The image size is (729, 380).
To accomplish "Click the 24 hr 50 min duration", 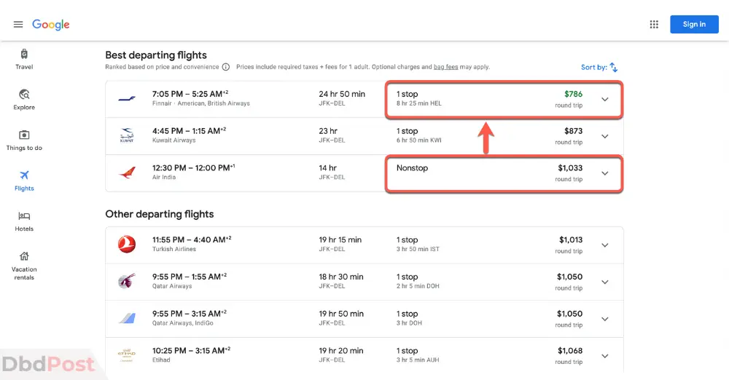I will pyautogui.click(x=342, y=94).
